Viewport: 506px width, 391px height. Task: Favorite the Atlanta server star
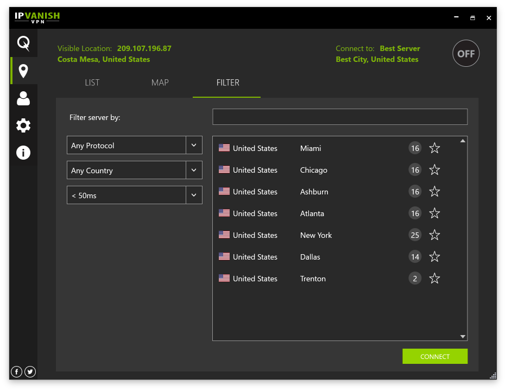(x=434, y=213)
